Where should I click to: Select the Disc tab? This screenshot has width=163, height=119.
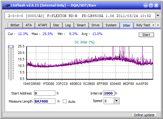point(56,25)
